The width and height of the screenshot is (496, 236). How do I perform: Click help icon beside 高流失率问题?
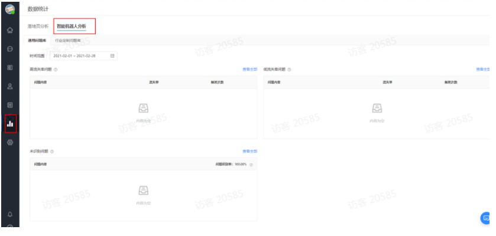tap(56, 70)
